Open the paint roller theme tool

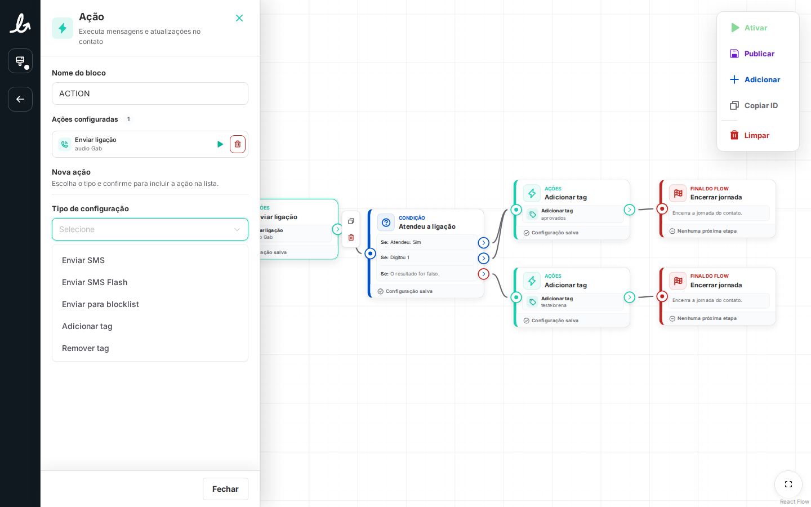click(20, 61)
